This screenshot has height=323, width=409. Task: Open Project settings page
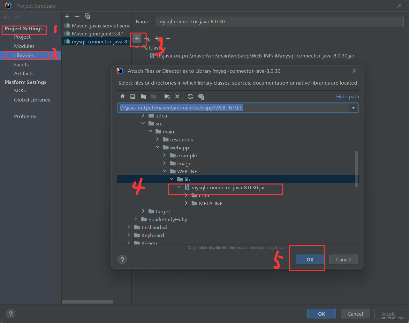[x=22, y=37]
